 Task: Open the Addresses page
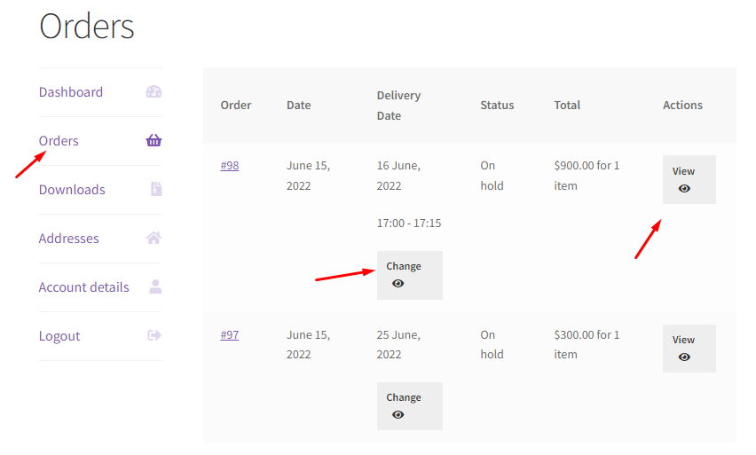[69, 239]
